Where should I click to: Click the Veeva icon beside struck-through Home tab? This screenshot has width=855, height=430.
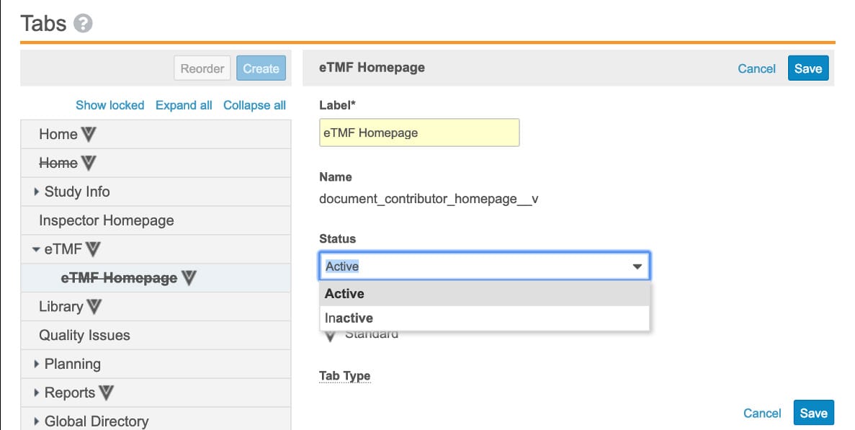point(89,163)
